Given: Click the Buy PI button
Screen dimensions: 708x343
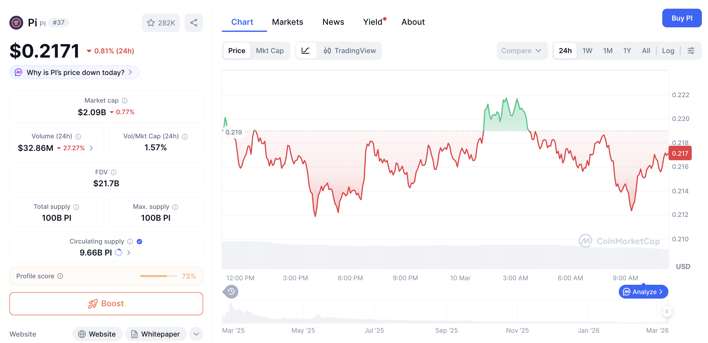Looking at the screenshot, I should [682, 18].
